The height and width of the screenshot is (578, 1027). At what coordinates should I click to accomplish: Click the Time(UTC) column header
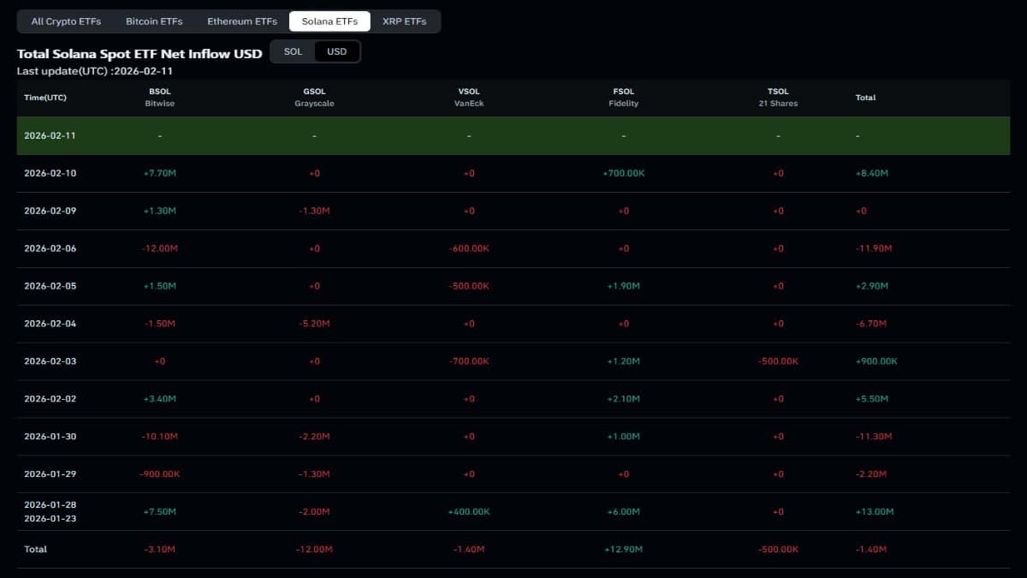(x=45, y=98)
